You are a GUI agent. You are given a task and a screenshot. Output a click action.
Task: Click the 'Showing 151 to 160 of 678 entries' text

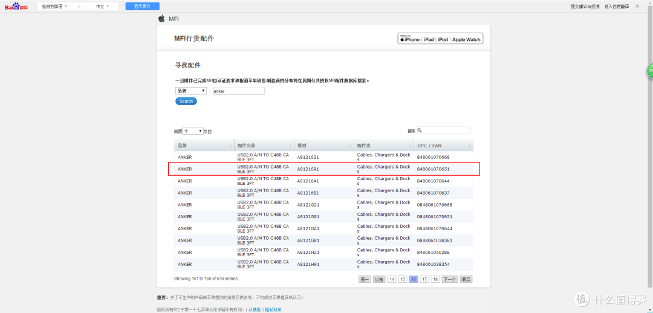[206, 279]
